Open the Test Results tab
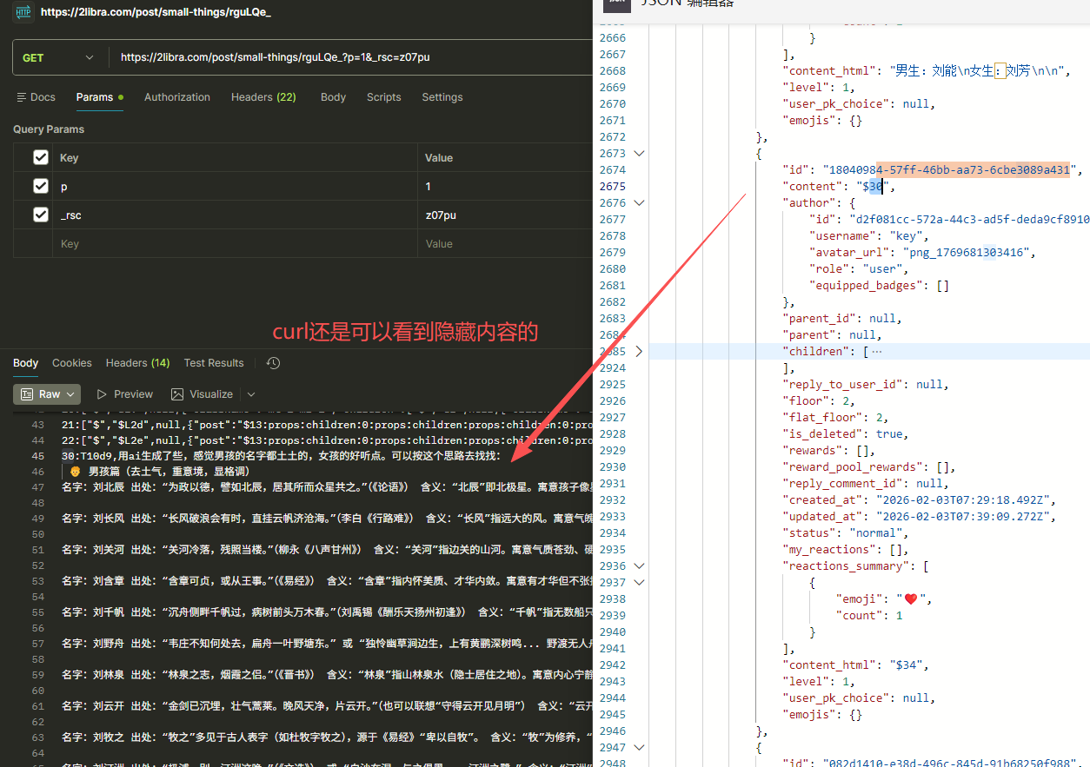Viewport: 1090px width, 767px height. (214, 363)
